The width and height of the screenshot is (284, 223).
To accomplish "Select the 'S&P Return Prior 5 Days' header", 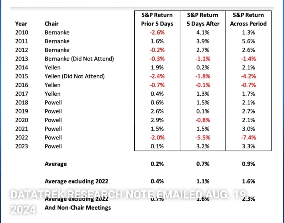I will [x=157, y=19].
